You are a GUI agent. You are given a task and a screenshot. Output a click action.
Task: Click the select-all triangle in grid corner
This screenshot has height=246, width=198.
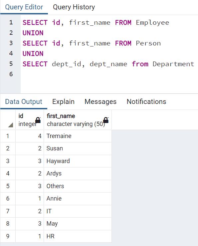click(10, 125)
